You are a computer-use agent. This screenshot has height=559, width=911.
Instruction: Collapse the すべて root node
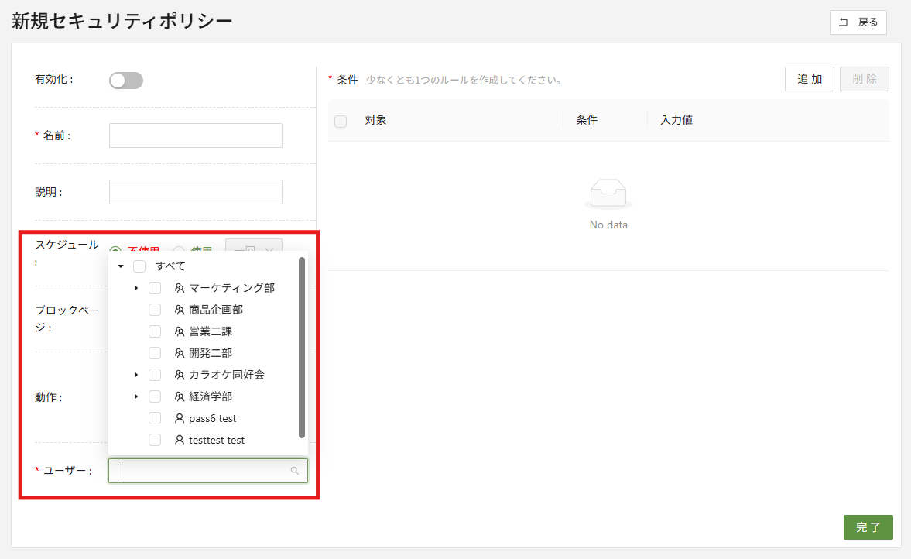pyautogui.click(x=121, y=266)
